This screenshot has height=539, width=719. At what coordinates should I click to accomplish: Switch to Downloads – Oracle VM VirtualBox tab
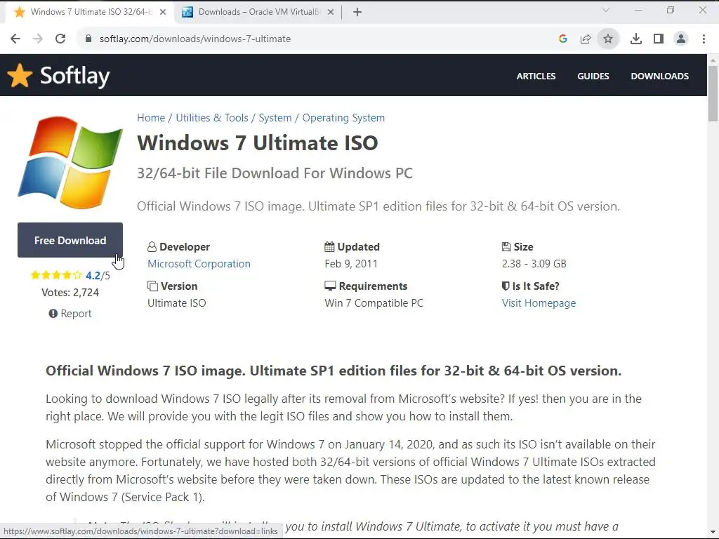pos(258,13)
